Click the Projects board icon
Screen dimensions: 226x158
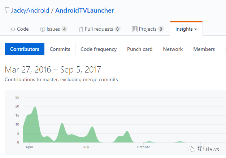[135, 29]
